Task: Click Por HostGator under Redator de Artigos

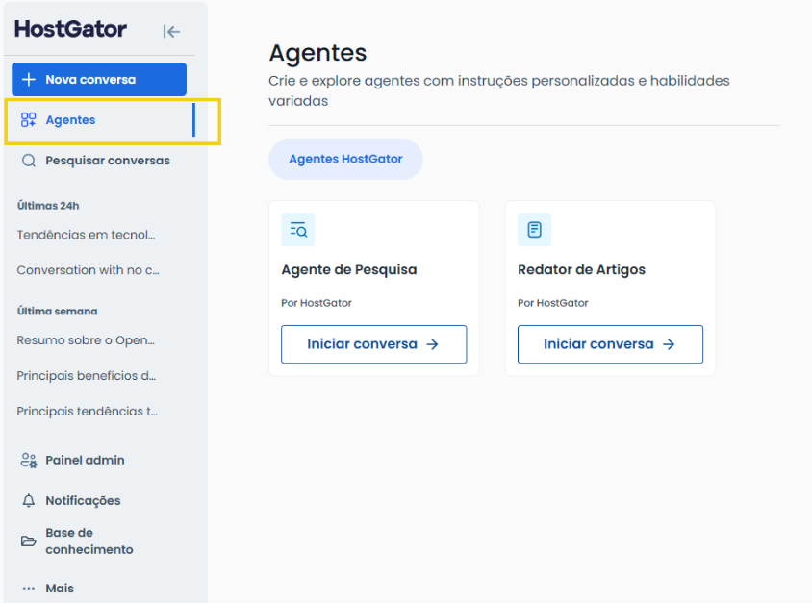Action: coord(553,303)
